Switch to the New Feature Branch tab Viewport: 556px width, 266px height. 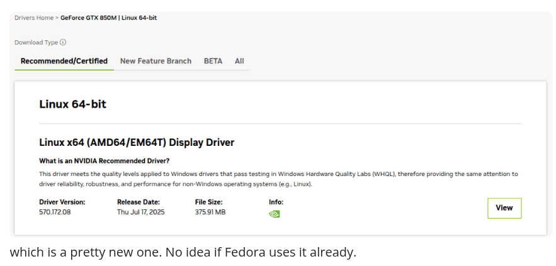pos(156,61)
